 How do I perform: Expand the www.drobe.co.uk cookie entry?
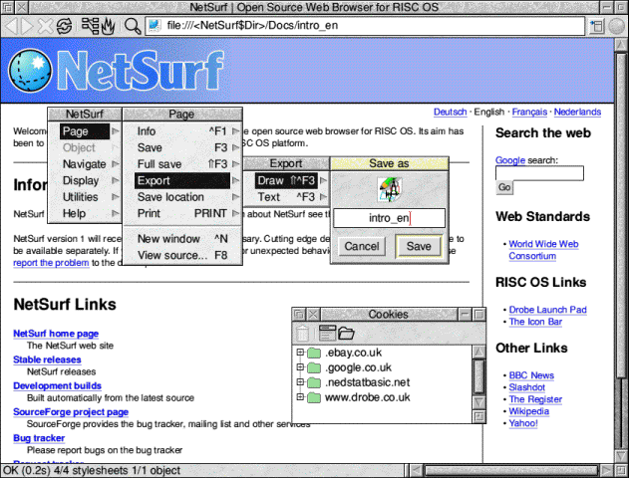[x=300, y=397]
